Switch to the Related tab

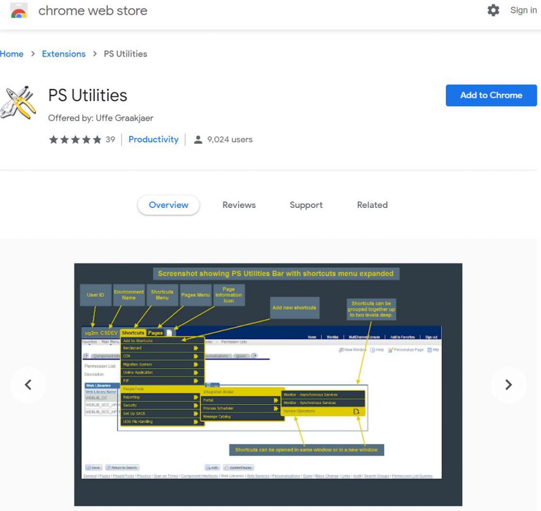tap(372, 205)
